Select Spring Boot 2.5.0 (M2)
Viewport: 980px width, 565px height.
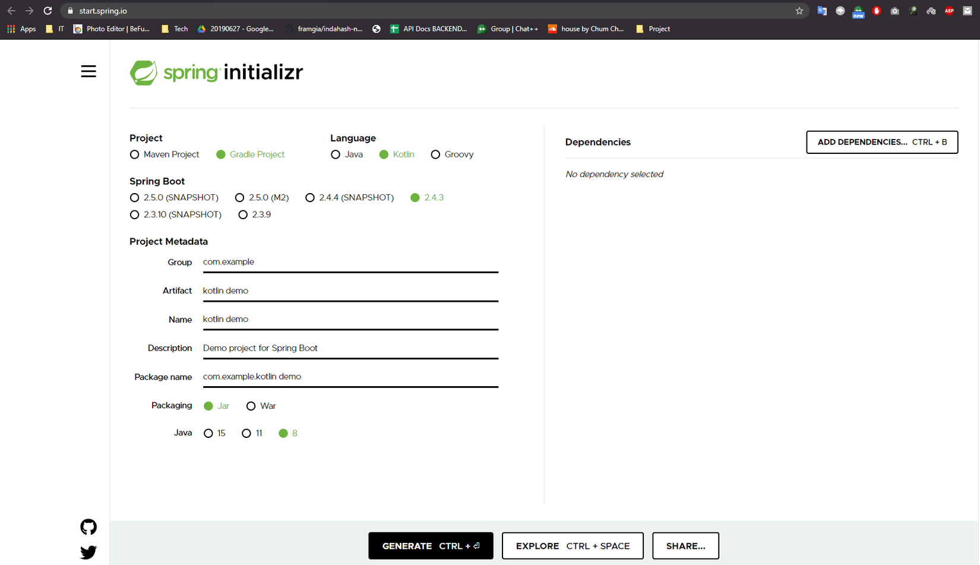239,198
